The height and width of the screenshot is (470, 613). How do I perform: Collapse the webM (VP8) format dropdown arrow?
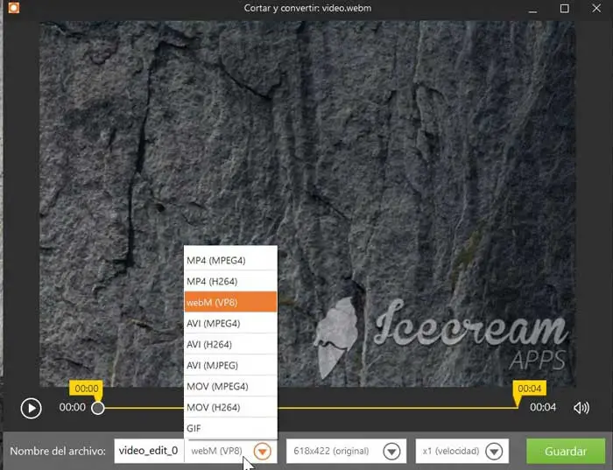tap(262, 452)
